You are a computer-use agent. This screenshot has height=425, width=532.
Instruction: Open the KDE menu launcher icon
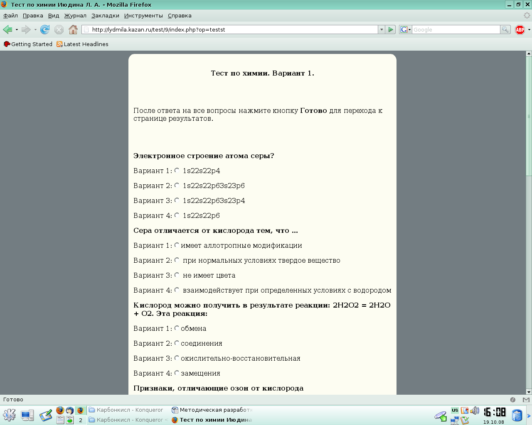[x=9, y=415]
